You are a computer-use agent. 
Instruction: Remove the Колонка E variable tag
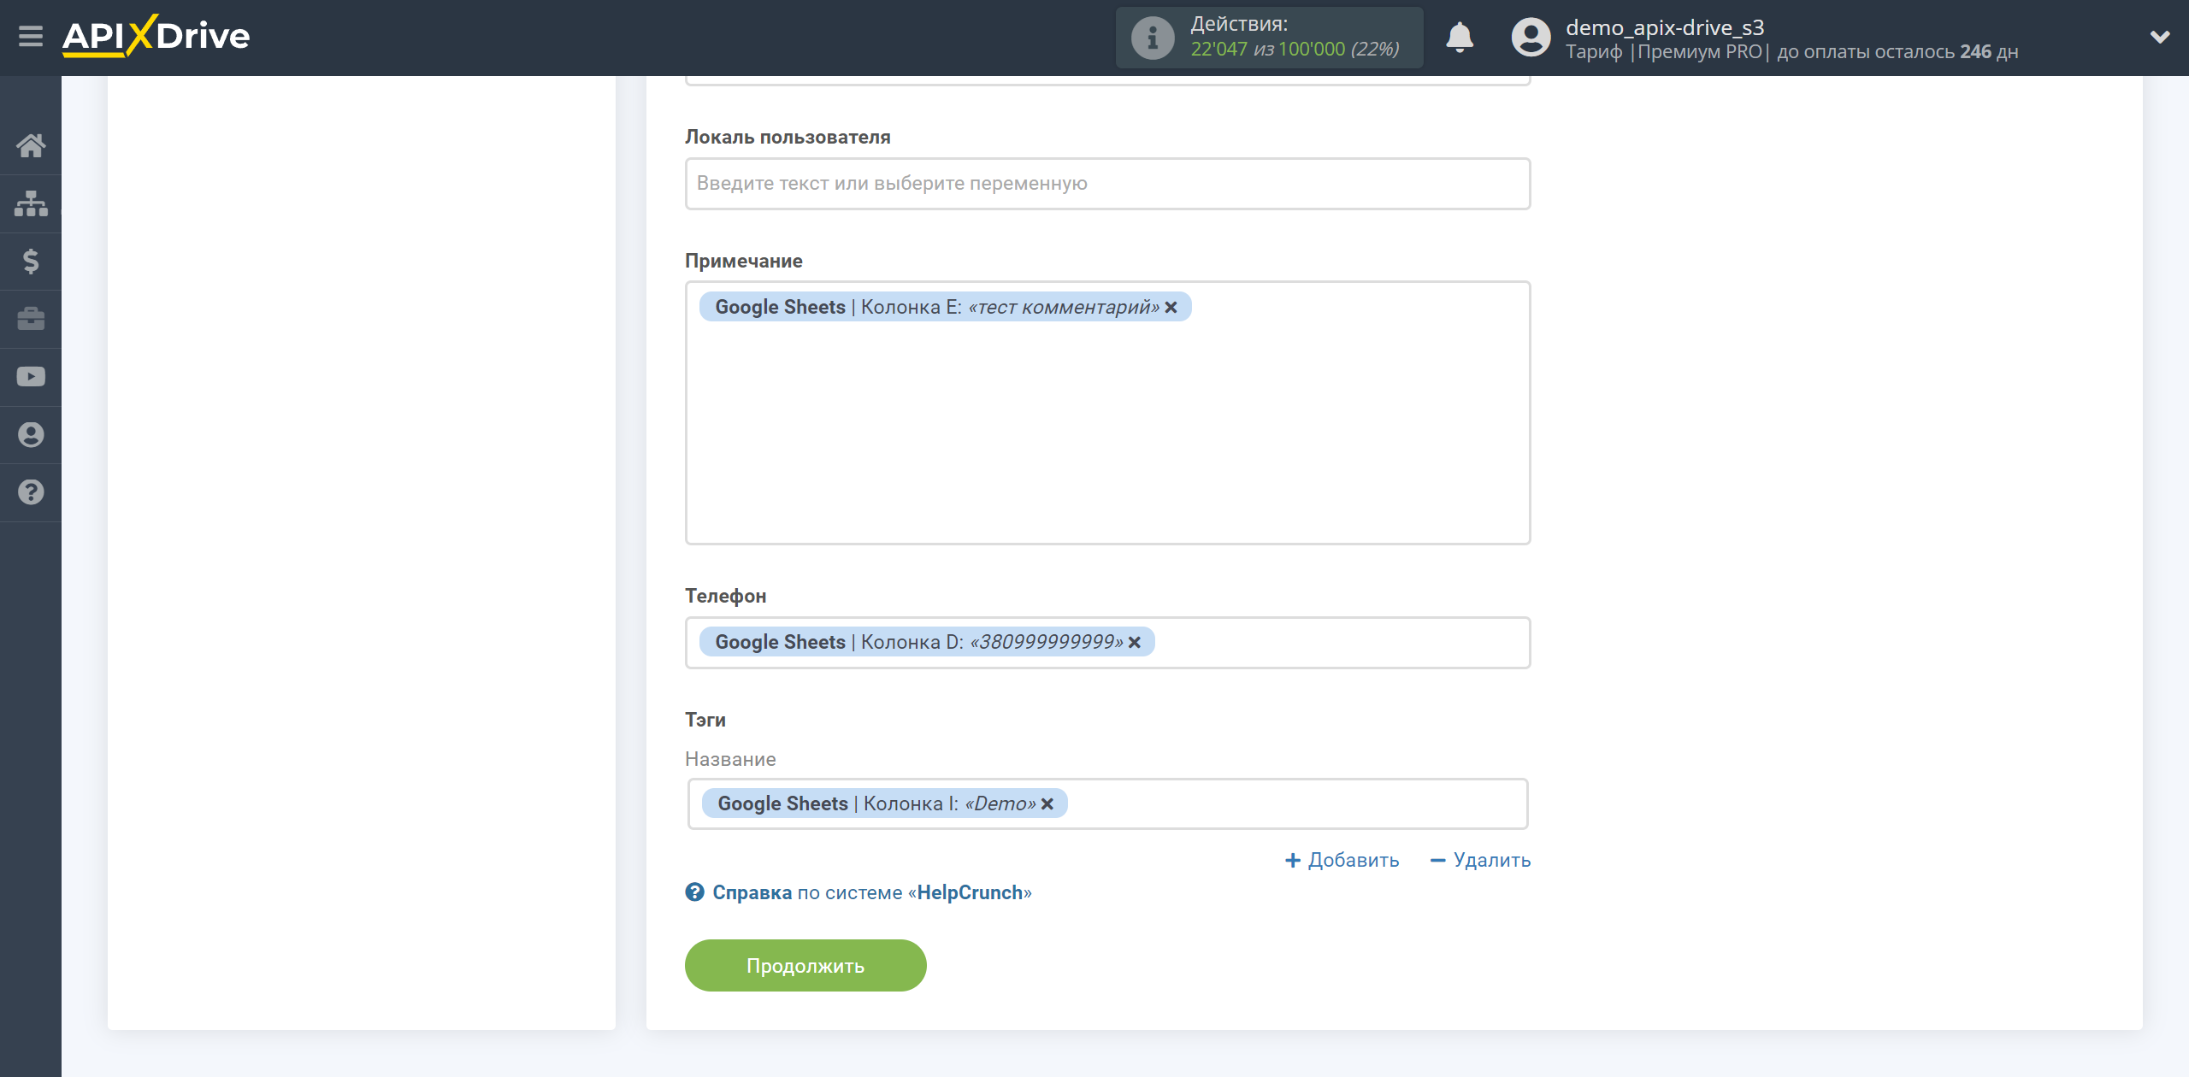pos(1171,308)
